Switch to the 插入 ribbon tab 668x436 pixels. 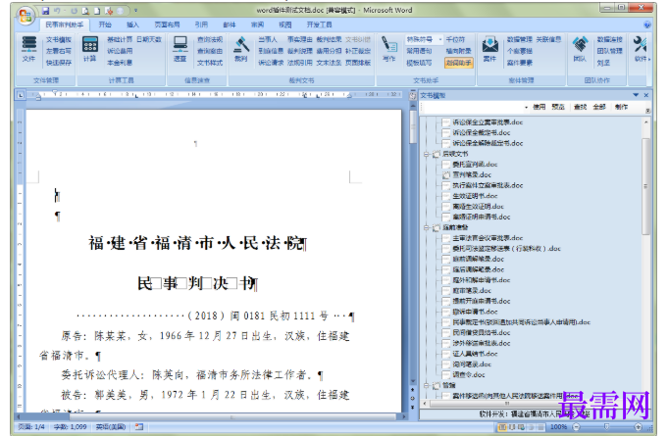click(133, 24)
